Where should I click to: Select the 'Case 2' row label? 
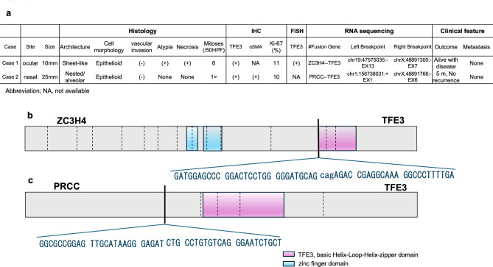point(10,77)
